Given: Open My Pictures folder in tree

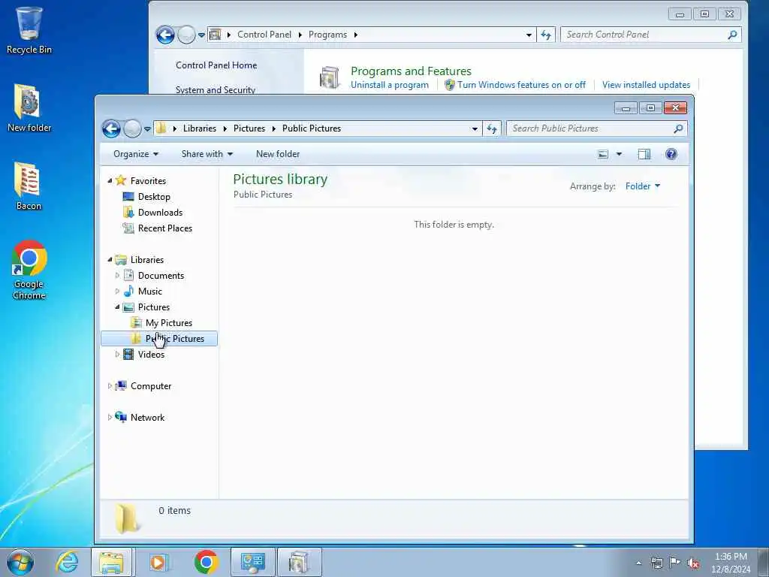Looking at the screenshot, I should click(x=169, y=323).
